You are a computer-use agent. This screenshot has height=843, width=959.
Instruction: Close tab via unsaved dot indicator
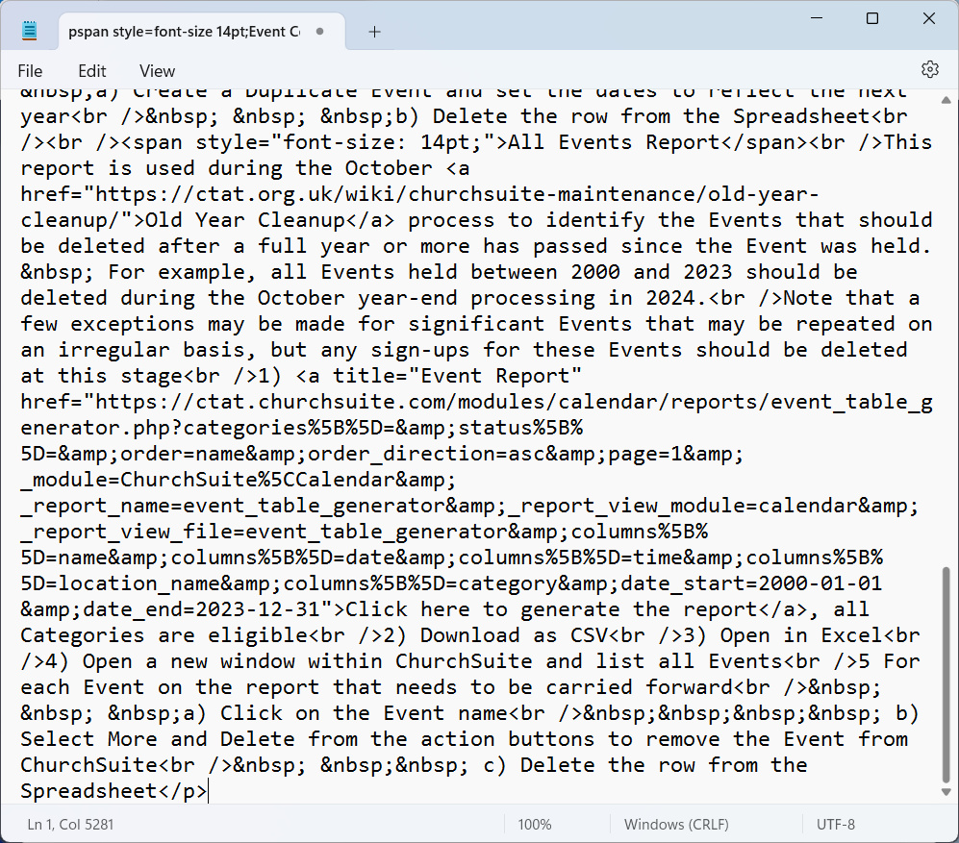320,31
